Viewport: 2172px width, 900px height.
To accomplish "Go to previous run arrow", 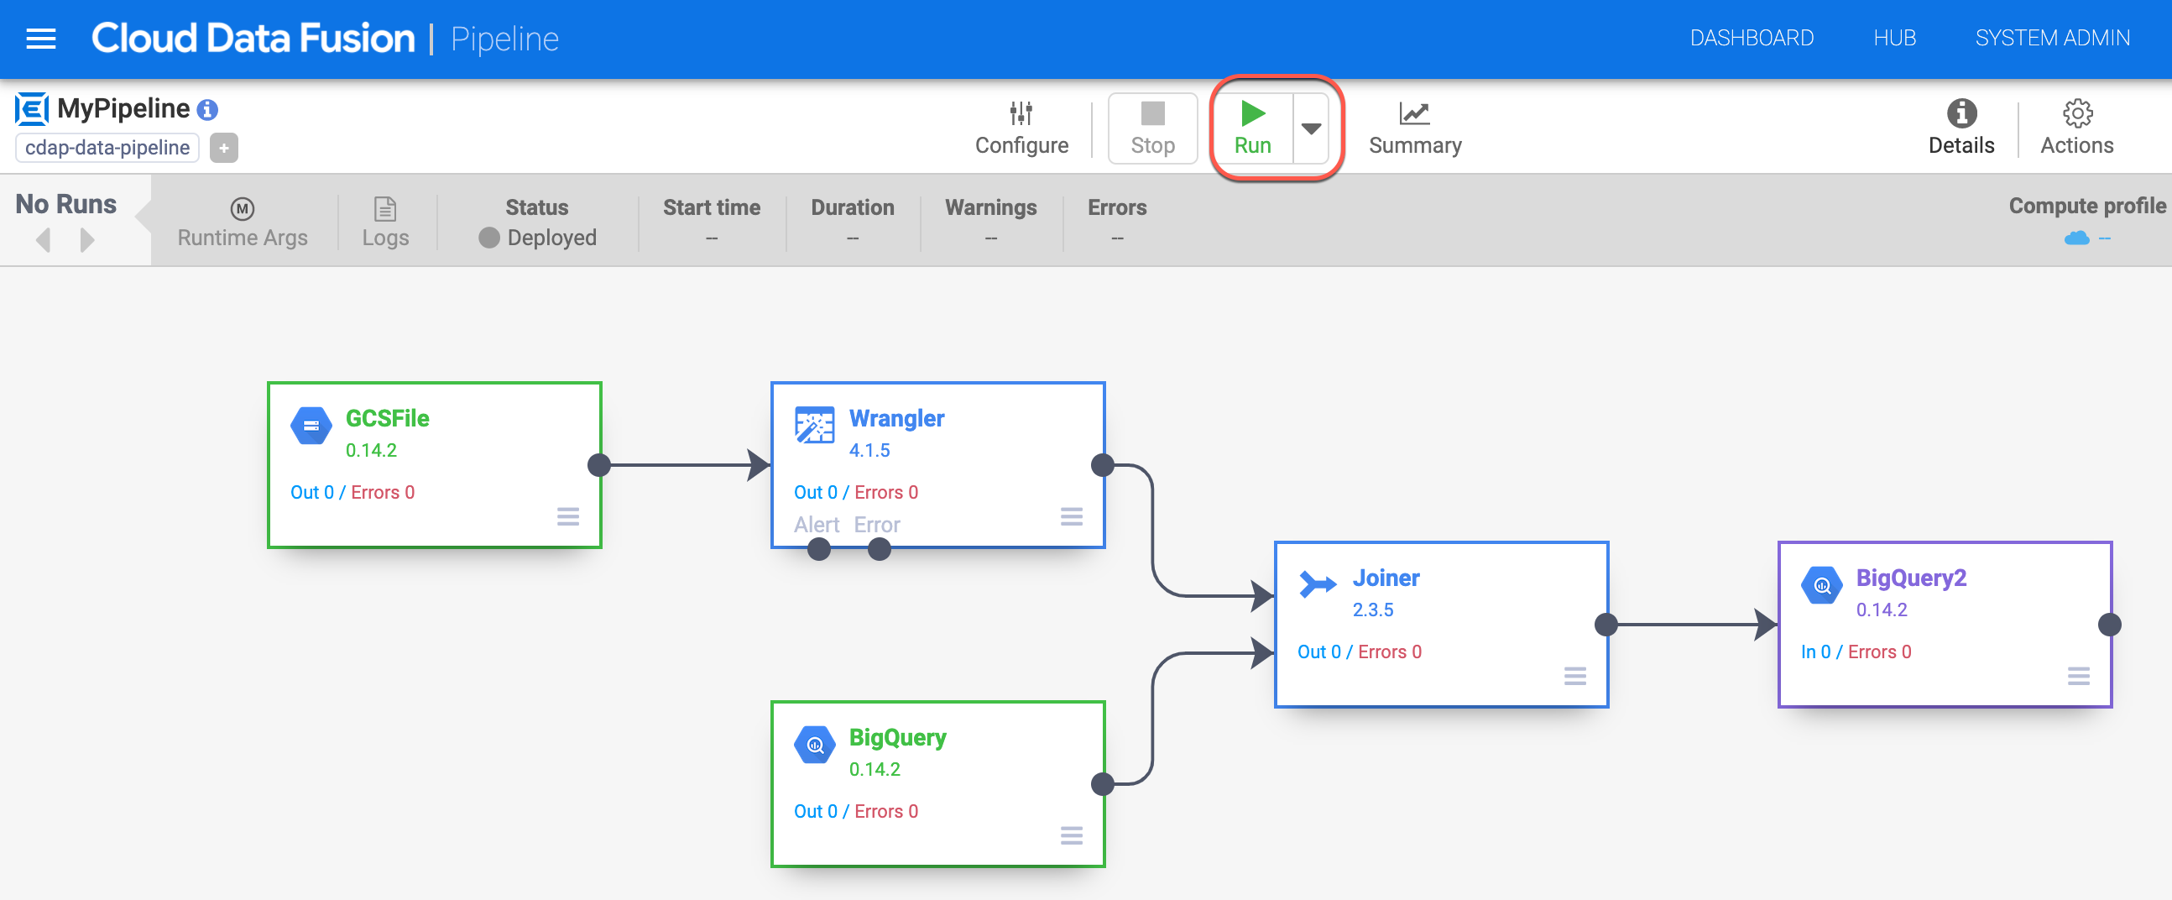I will [x=44, y=240].
